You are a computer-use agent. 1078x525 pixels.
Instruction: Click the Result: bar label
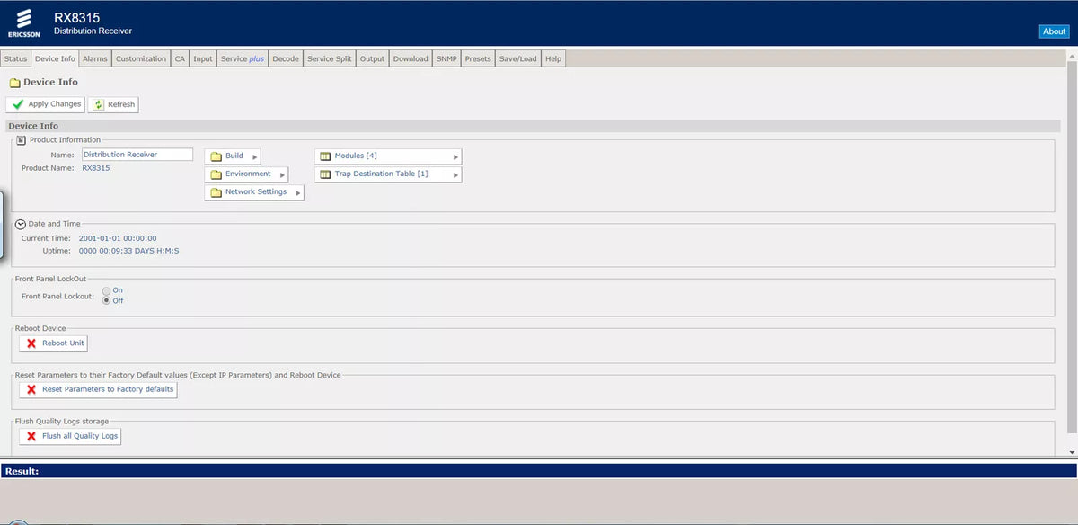[x=22, y=471]
